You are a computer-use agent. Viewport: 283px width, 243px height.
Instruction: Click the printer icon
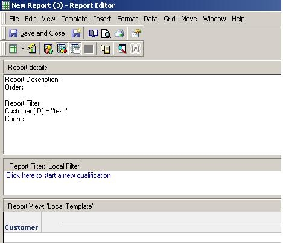(119, 33)
